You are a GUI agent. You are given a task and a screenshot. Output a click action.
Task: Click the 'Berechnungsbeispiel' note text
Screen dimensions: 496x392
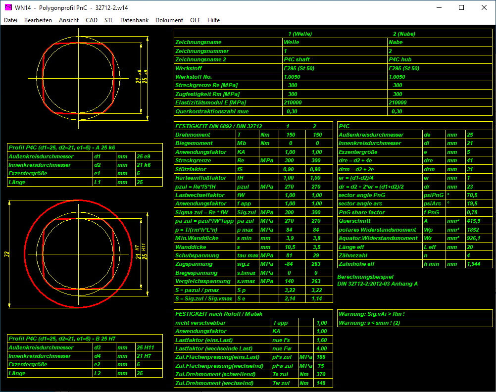point(365,276)
